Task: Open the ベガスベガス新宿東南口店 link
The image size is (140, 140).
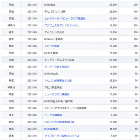Action: [x=59, y=122]
